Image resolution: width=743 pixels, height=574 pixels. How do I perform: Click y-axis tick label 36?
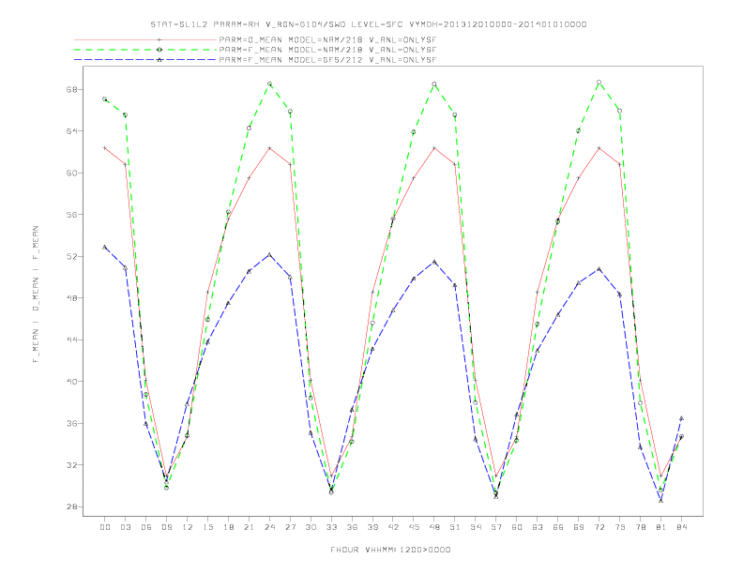click(73, 423)
